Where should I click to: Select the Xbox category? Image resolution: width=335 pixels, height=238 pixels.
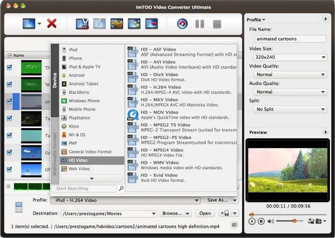click(92, 126)
